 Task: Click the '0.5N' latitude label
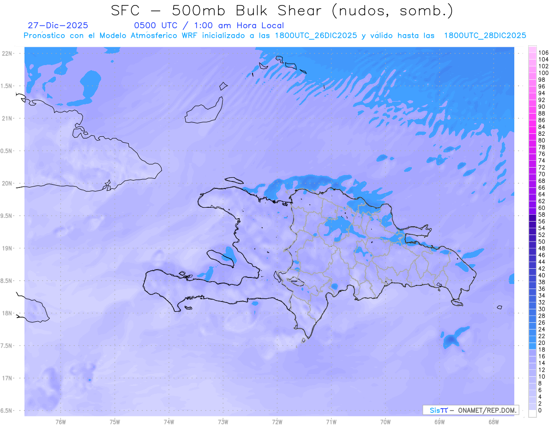tap(7, 151)
